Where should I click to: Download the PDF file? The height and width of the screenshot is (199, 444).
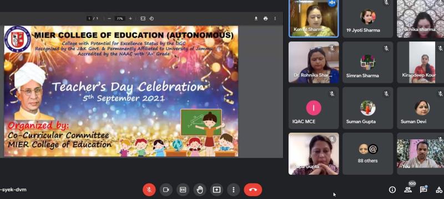[x=256, y=19]
